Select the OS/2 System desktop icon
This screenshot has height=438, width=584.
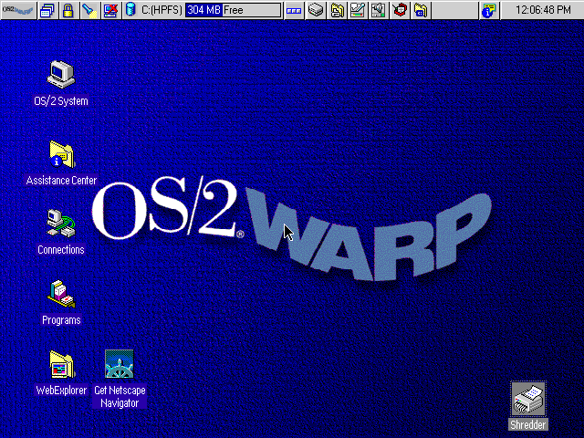[61, 73]
